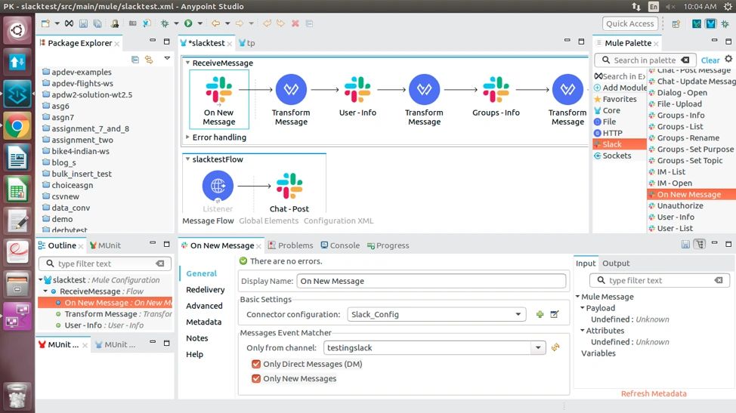736x413 pixels.
Task: Select the On New Message flow node
Action: 218,100
